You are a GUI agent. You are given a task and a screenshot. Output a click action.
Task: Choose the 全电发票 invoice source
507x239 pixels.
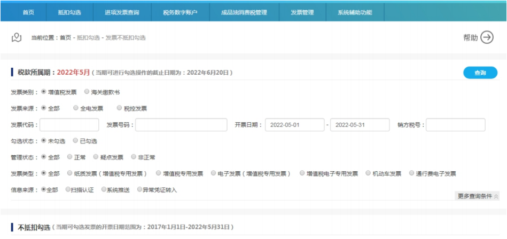click(x=76, y=108)
